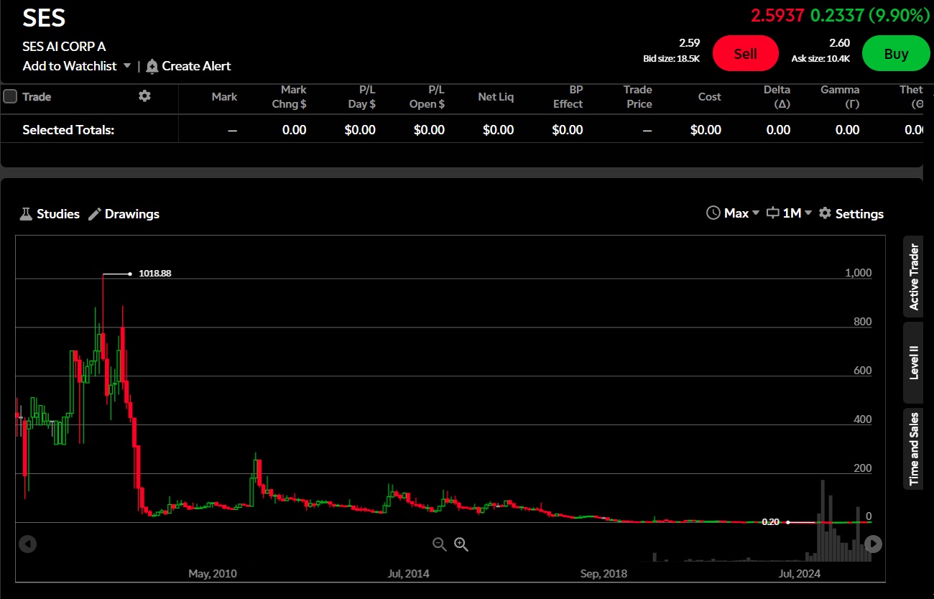Click the gear icon beside the Trade header
934x599 pixels.
(144, 96)
